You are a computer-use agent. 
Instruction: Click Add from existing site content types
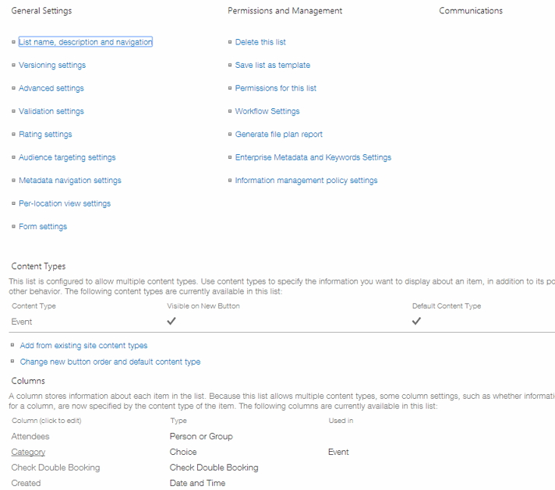pyautogui.click(x=83, y=345)
